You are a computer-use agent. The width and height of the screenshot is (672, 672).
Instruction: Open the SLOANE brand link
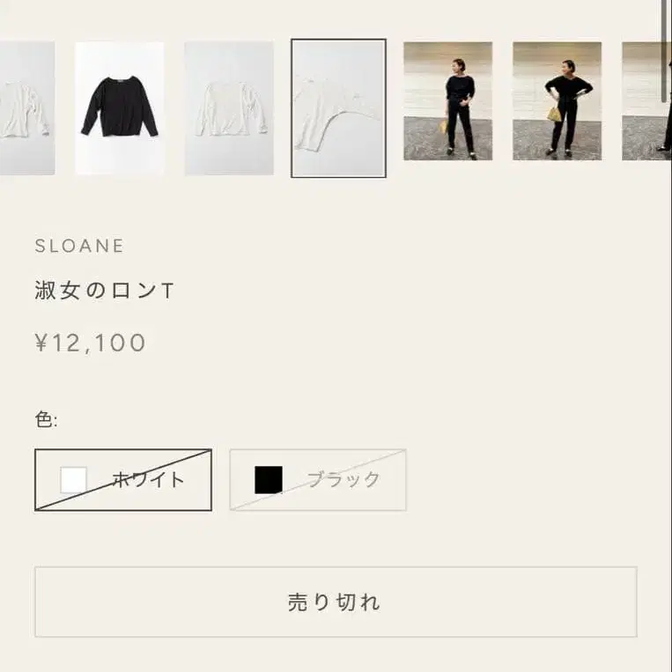pos(79,246)
